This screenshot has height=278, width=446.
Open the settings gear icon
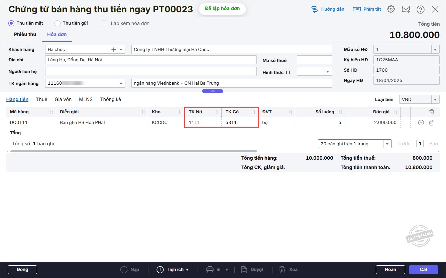391,9
